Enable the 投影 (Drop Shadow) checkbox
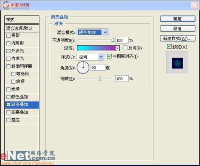The width and height of the screenshot is (200, 166). click(x=8, y=36)
